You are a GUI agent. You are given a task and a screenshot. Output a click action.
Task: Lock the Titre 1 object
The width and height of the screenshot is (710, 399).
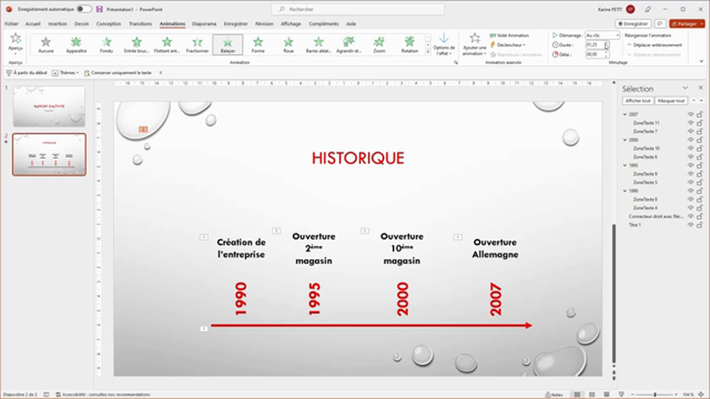tap(700, 225)
